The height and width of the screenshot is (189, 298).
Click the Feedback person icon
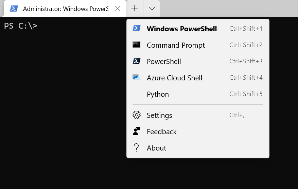coord(137,131)
